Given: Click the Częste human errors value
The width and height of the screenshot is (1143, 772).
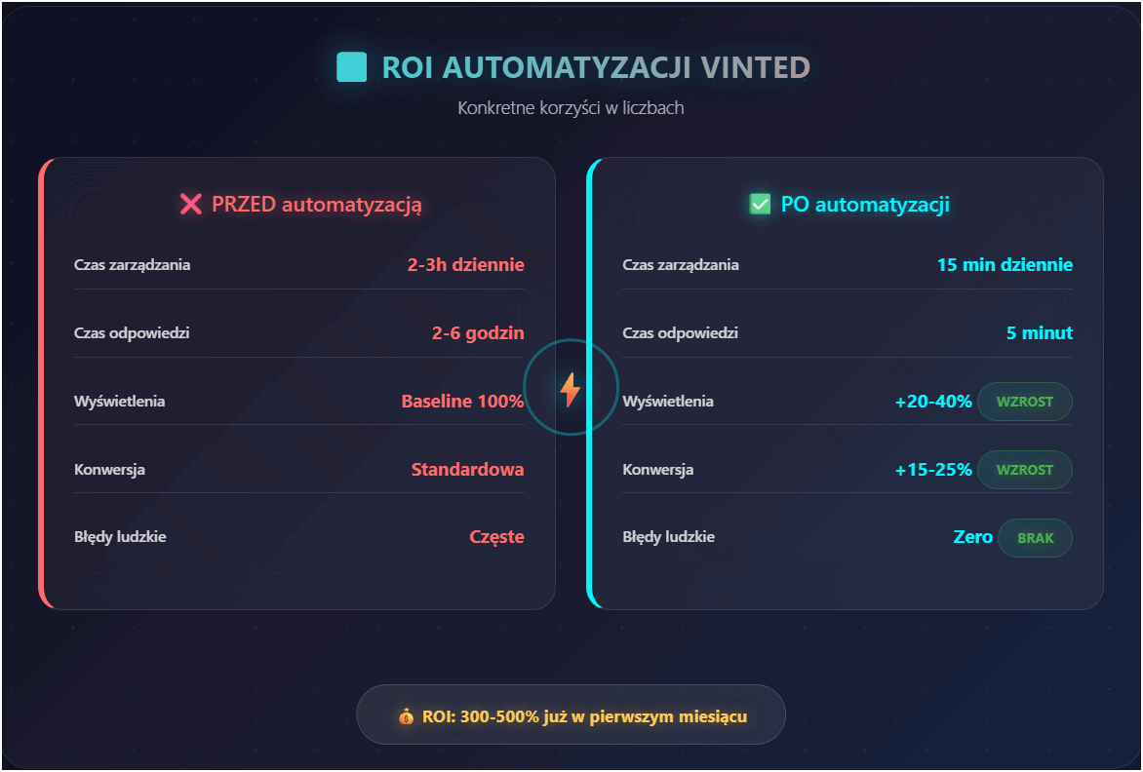Looking at the screenshot, I should [x=496, y=537].
